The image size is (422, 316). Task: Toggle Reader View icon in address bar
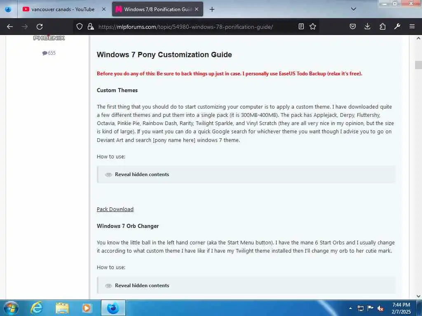point(301,26)
